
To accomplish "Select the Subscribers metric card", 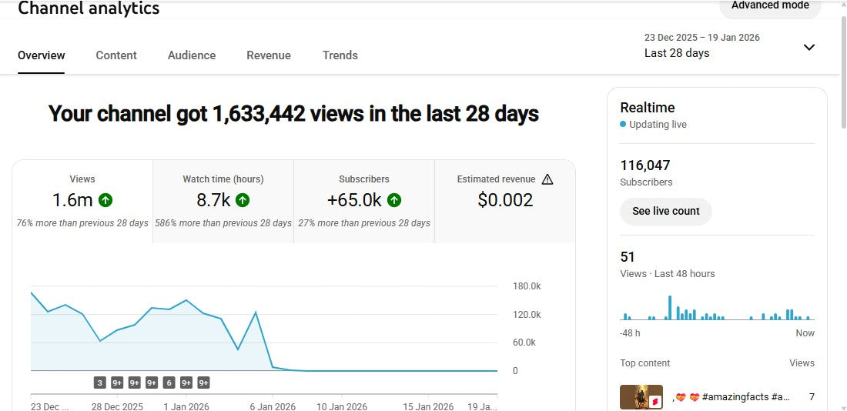I will [364, 201].
